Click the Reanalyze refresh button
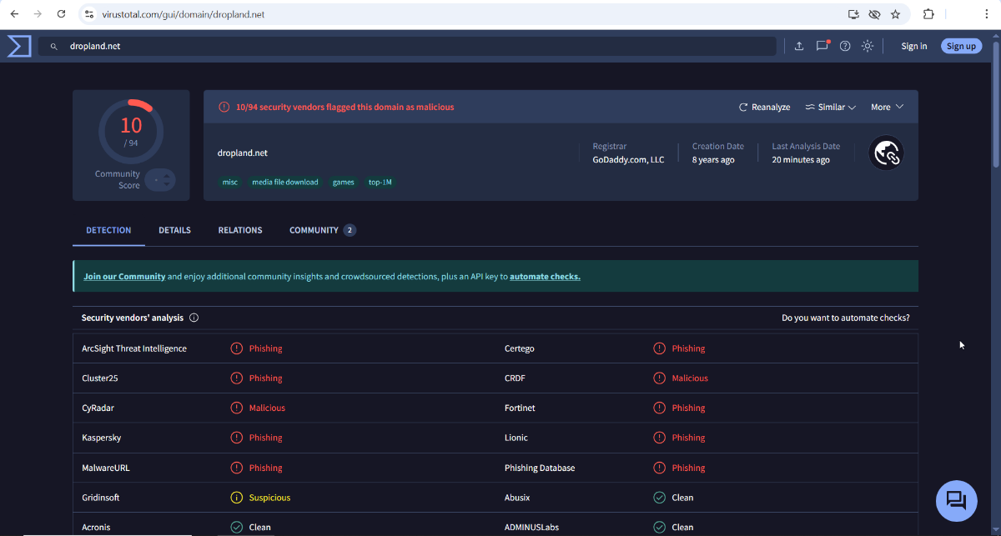This screenshot has width=1001, height=536. [764, 108]
